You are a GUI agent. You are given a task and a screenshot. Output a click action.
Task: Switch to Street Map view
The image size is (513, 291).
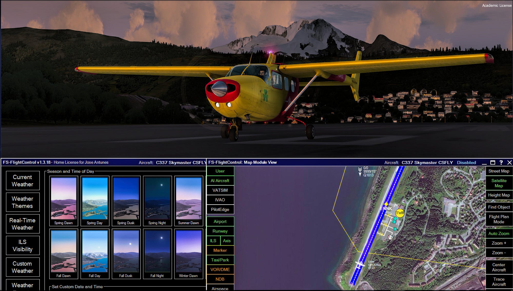point(499,171)
